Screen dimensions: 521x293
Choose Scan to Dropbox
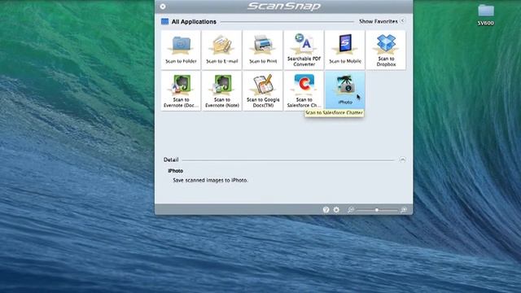386,50
